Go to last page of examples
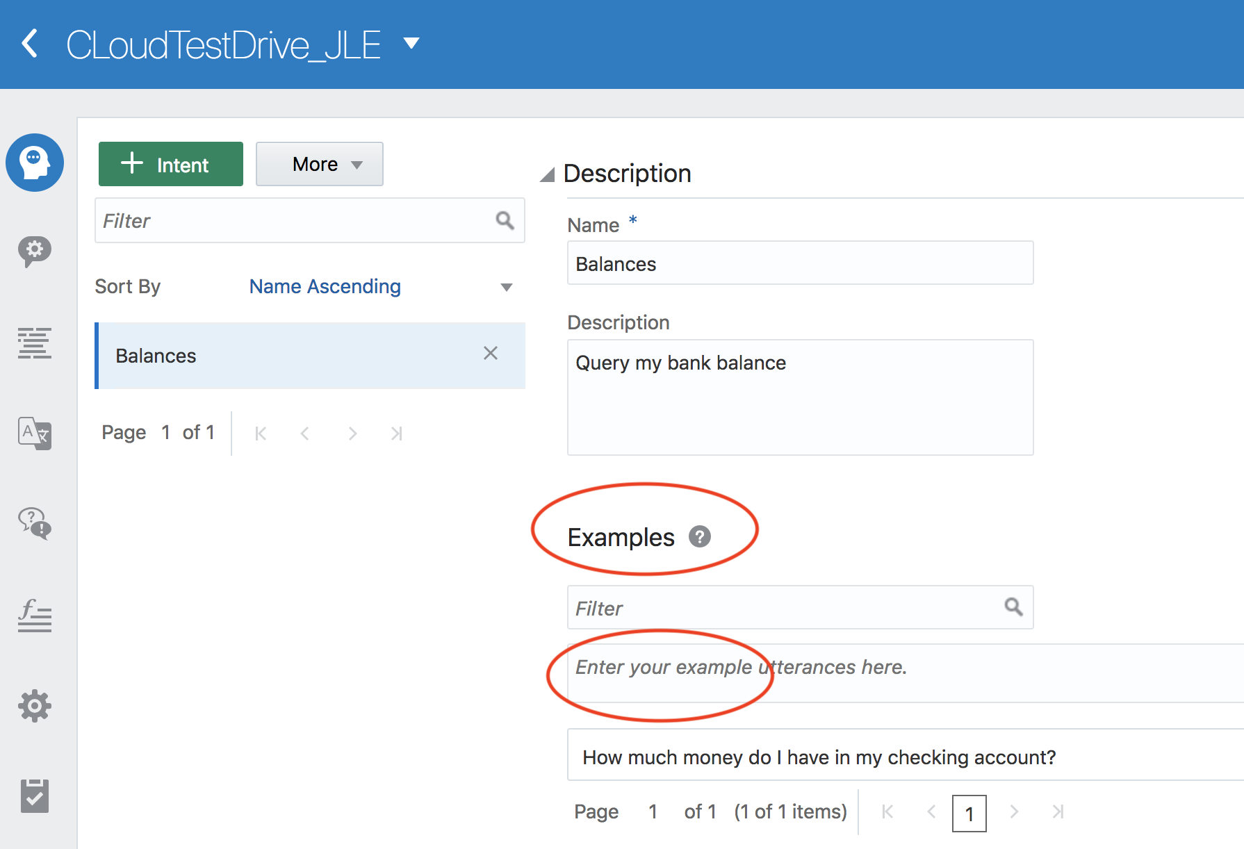 pyautogui.click(x=1058, y=811)
